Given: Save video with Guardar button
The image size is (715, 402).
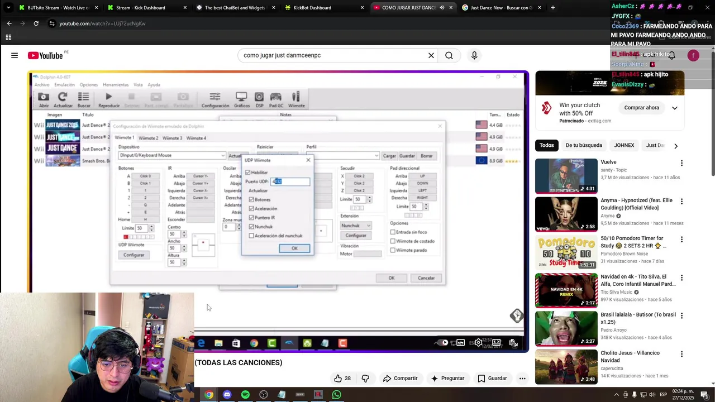Looking at the screenshot, I should pos(492,379).
